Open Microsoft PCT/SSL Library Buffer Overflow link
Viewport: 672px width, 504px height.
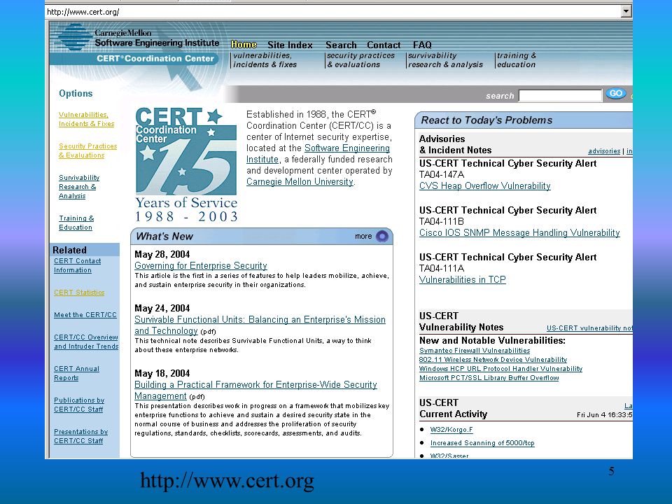[x=489, y=377]
